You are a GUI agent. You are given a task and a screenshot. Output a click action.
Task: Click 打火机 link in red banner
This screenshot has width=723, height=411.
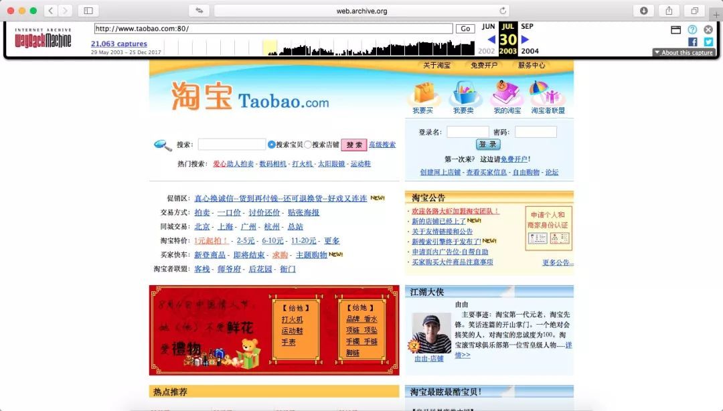292,319
